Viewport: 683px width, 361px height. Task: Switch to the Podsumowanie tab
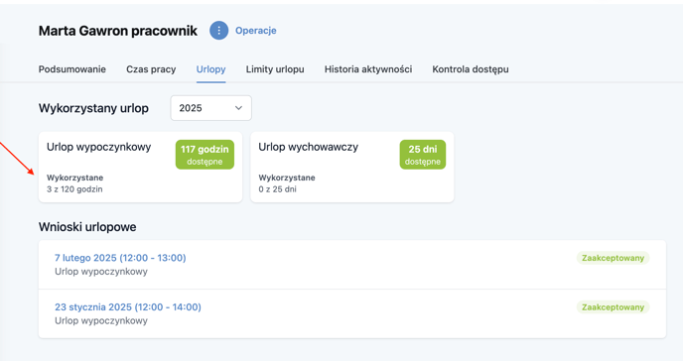point(72,69)
